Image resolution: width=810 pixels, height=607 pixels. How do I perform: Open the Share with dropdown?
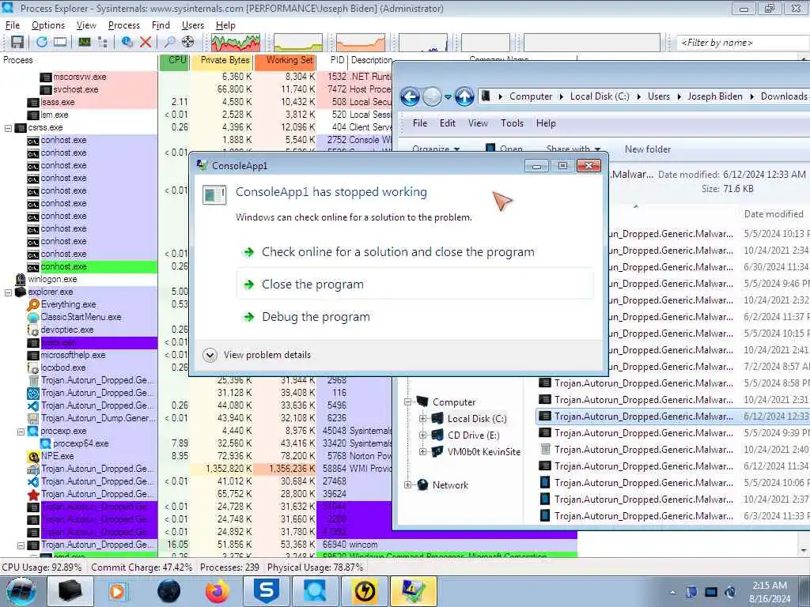coord(573,149)
